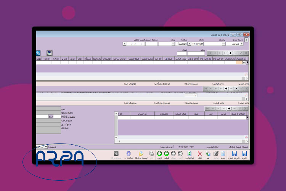Click the فراخوانی (Recall) icon
The width and height of the screenshot is (286, 191).
tap(189, 154)
